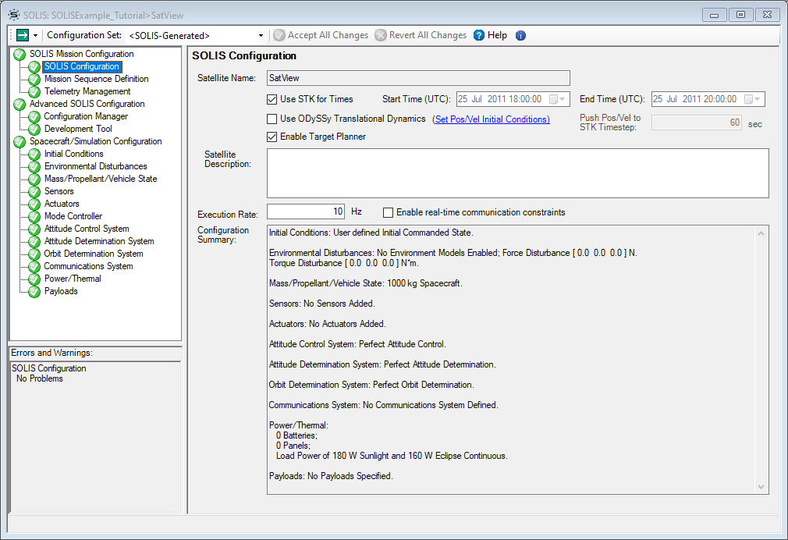The image size is (788, 540).
Task: Click the Configuration Summary scrollbar up arrow
Action: click(761, 232)
